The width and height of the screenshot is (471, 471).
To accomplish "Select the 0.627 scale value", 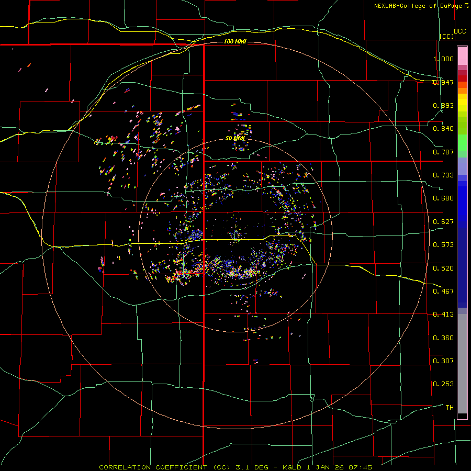I will tap(443, 222).
